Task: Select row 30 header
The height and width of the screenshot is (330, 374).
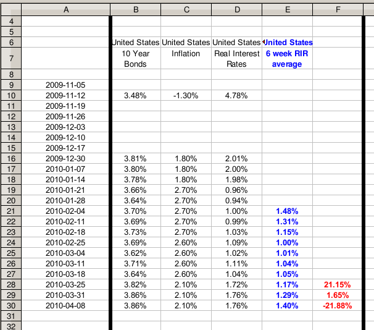Action: point(11,306)
